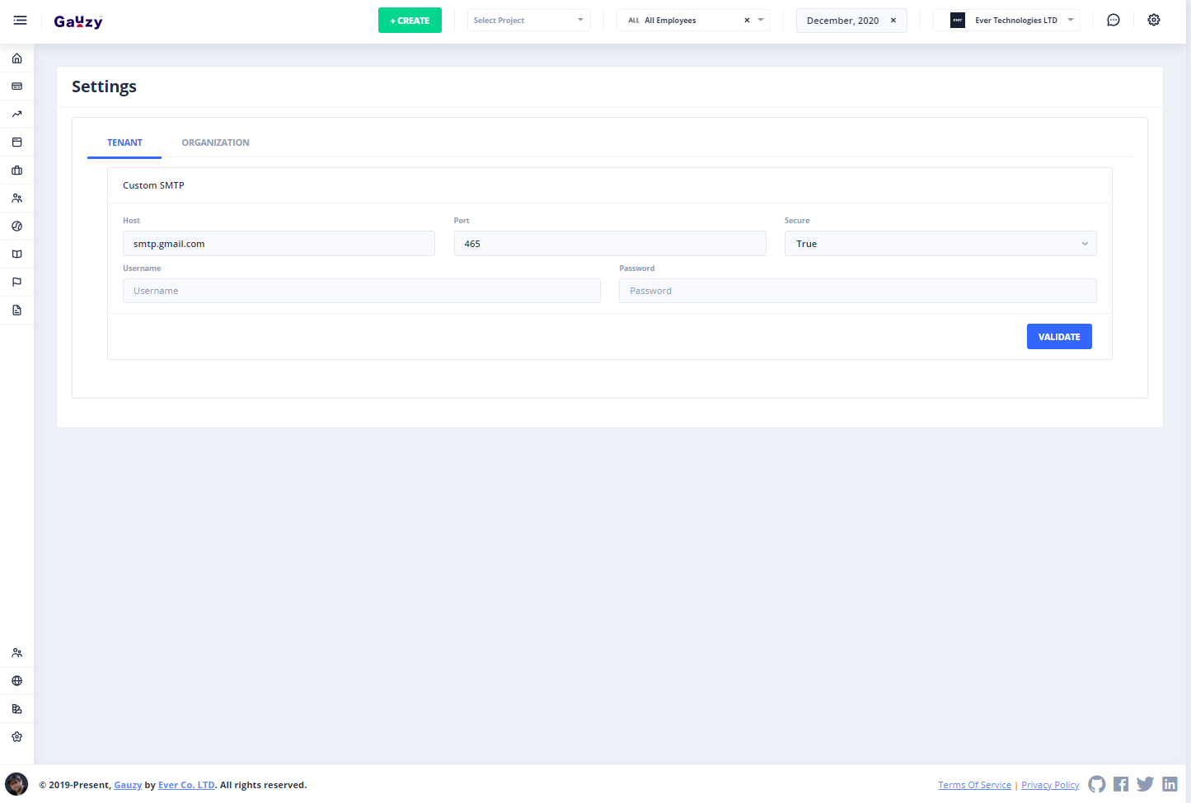Click the LinkedIn icon in footer
Image resolution: width=1191 pixels, height=803 pixels.
[1170, 784]
